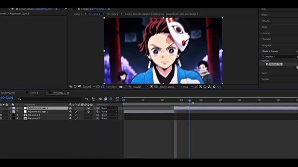Click the grid and guide options icon

pos(98,87)
